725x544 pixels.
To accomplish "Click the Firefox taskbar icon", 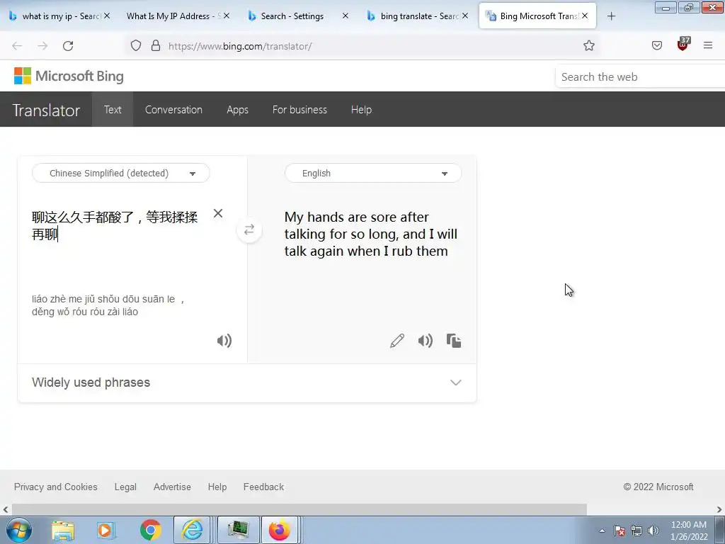I will pos(279,530).
